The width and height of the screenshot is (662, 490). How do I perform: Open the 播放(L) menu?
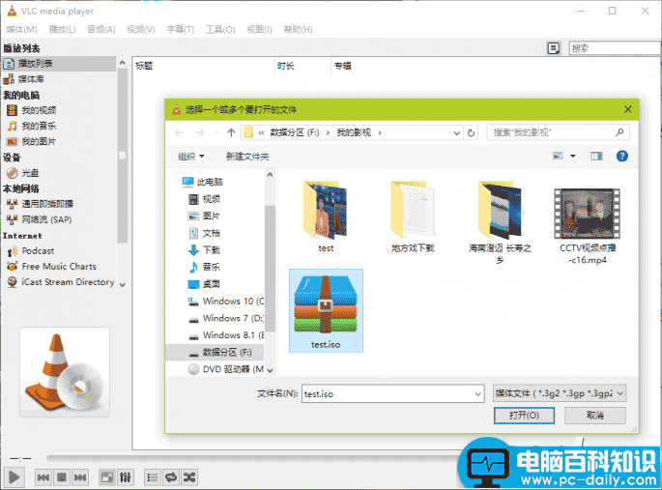coord(62,30)
